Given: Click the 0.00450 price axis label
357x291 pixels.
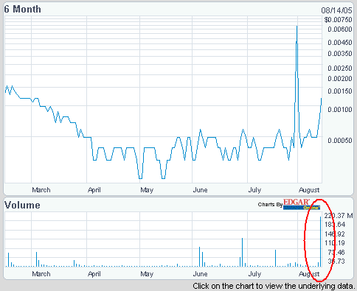Looking at the screenshot, I should click(340, 43).
